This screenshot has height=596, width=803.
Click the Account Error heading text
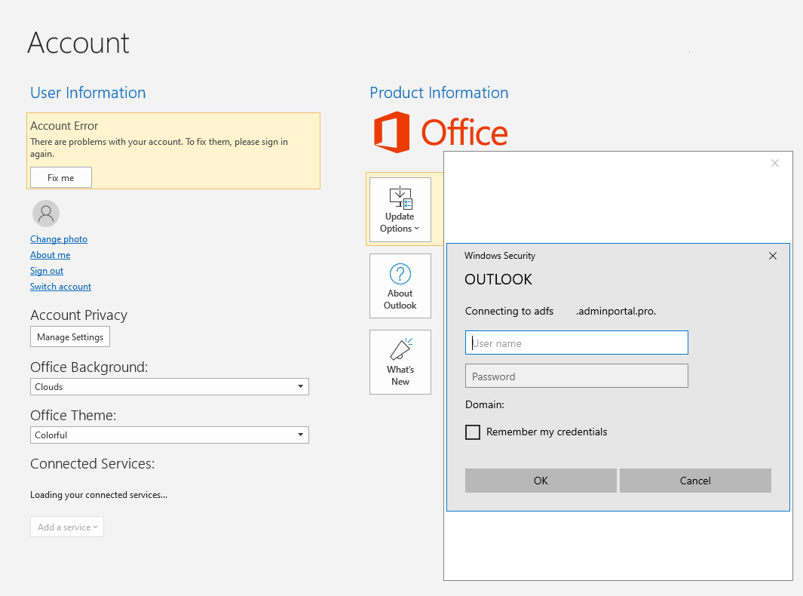click(x=64, y=126)
